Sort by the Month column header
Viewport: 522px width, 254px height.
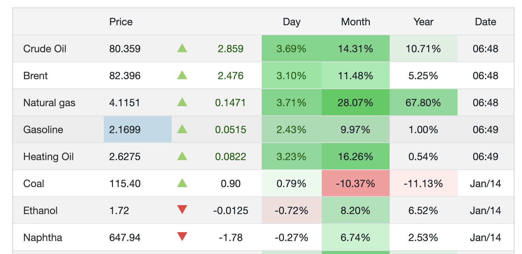pos(356,22)
